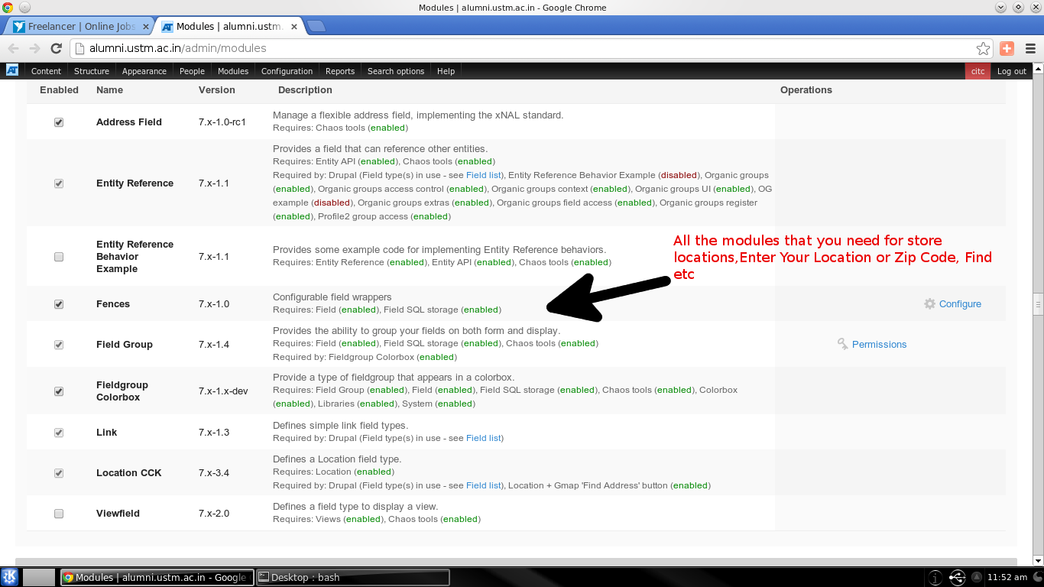Bookmark this page with the star
The width and height of the screenshot is (1044, 587).
983,48
